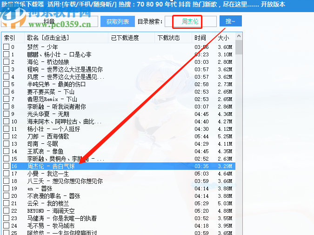
Task: Check the box for 小曼 - 我这一生
Action: (6, 173)
